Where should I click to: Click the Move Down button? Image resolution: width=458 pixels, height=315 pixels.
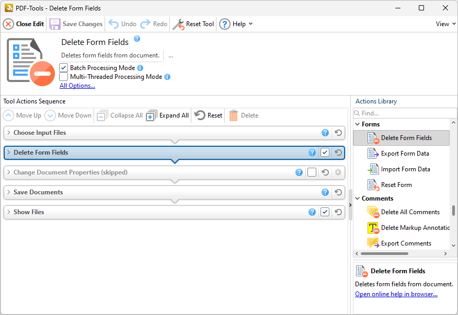click(68, 115)
